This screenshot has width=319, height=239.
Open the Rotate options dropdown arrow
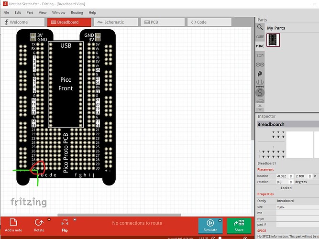click(49, 219)
